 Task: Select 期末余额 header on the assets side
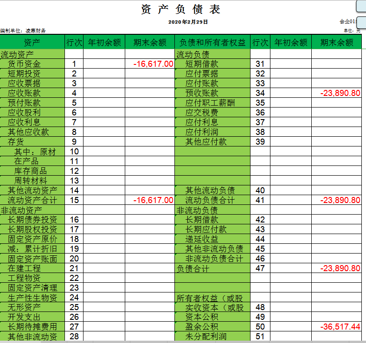150,42
